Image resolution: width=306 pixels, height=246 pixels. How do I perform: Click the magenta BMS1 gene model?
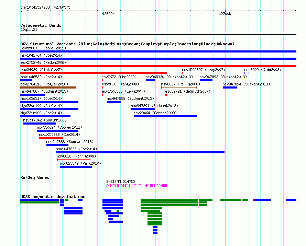(137, 186)
